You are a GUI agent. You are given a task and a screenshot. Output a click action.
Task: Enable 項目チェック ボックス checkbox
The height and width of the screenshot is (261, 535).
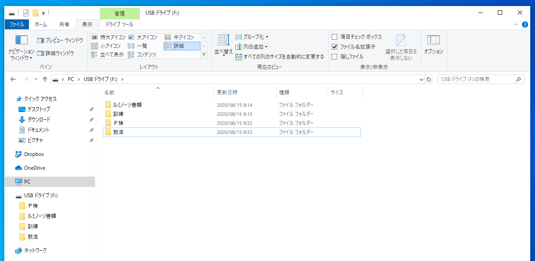pyautogui.click(x=334, y=37)
